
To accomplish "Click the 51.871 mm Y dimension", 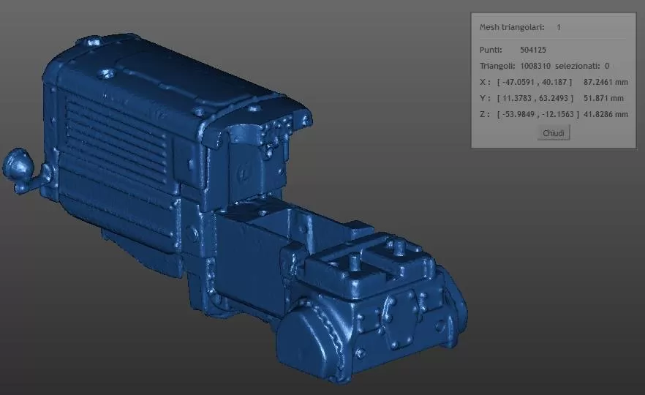I will (x=604, y=98).
